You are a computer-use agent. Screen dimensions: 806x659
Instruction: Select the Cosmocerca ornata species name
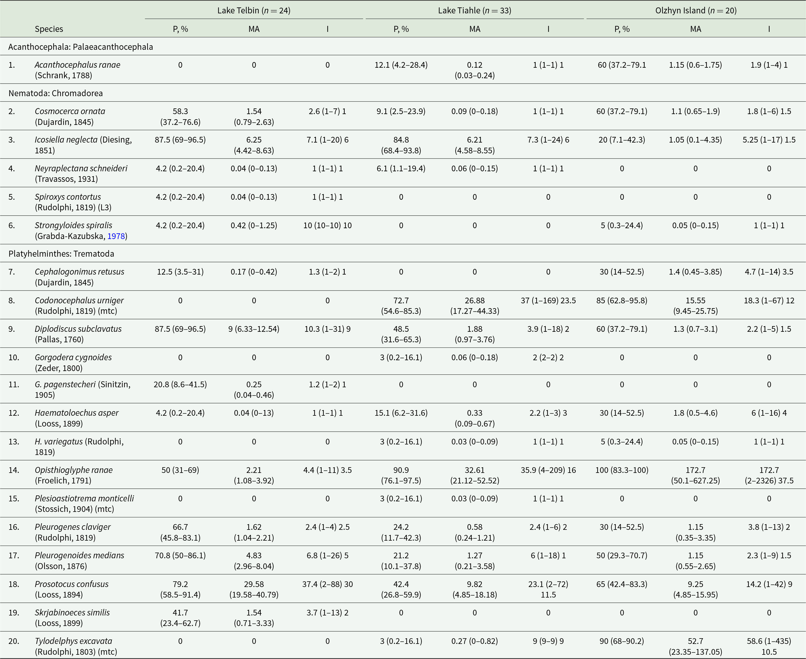tap(70, 111)
